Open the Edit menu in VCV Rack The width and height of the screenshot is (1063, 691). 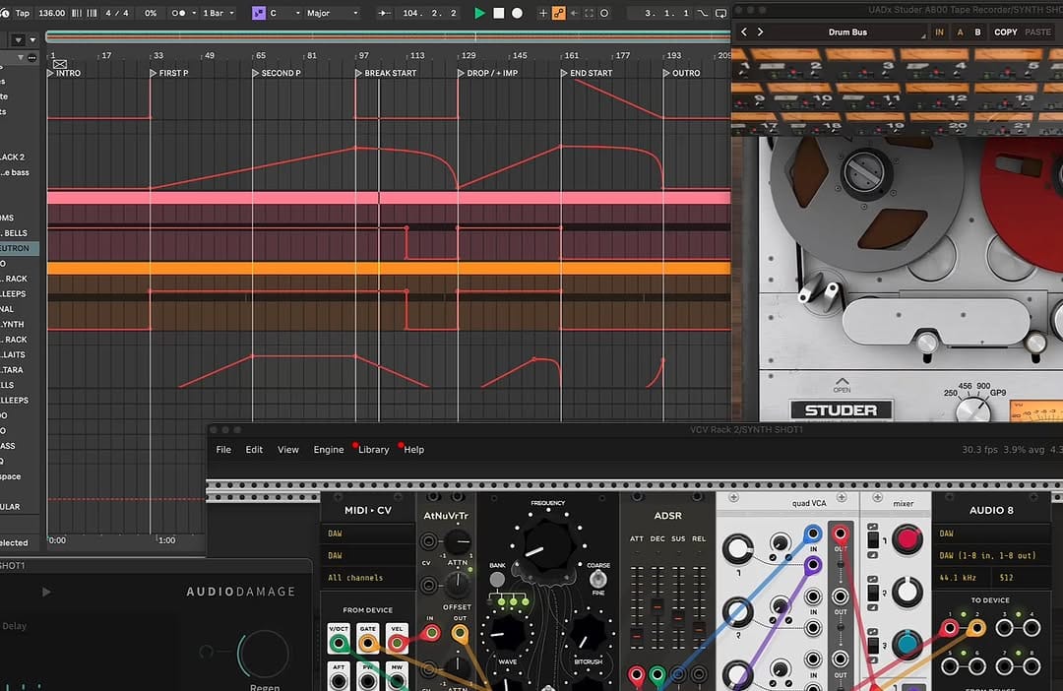point(254,450)
